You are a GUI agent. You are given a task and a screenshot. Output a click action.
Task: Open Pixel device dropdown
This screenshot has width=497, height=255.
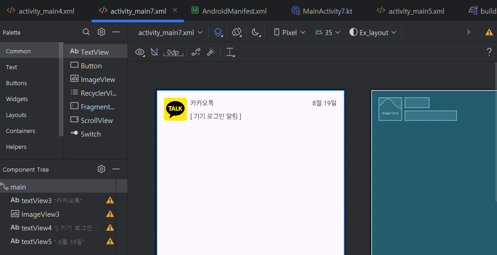[x=290, y=32]
